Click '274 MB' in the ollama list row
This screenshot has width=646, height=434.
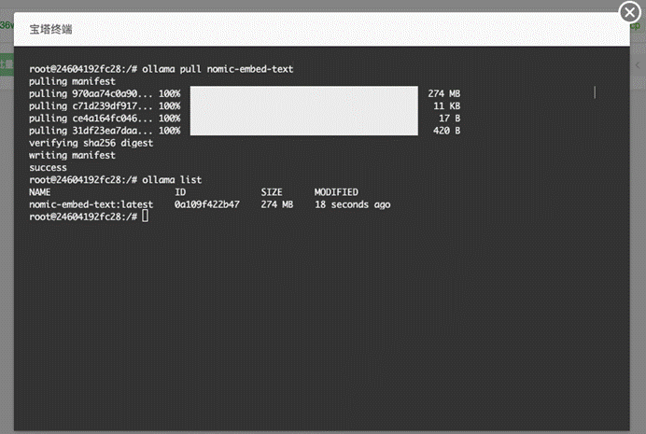click(277, 204)
